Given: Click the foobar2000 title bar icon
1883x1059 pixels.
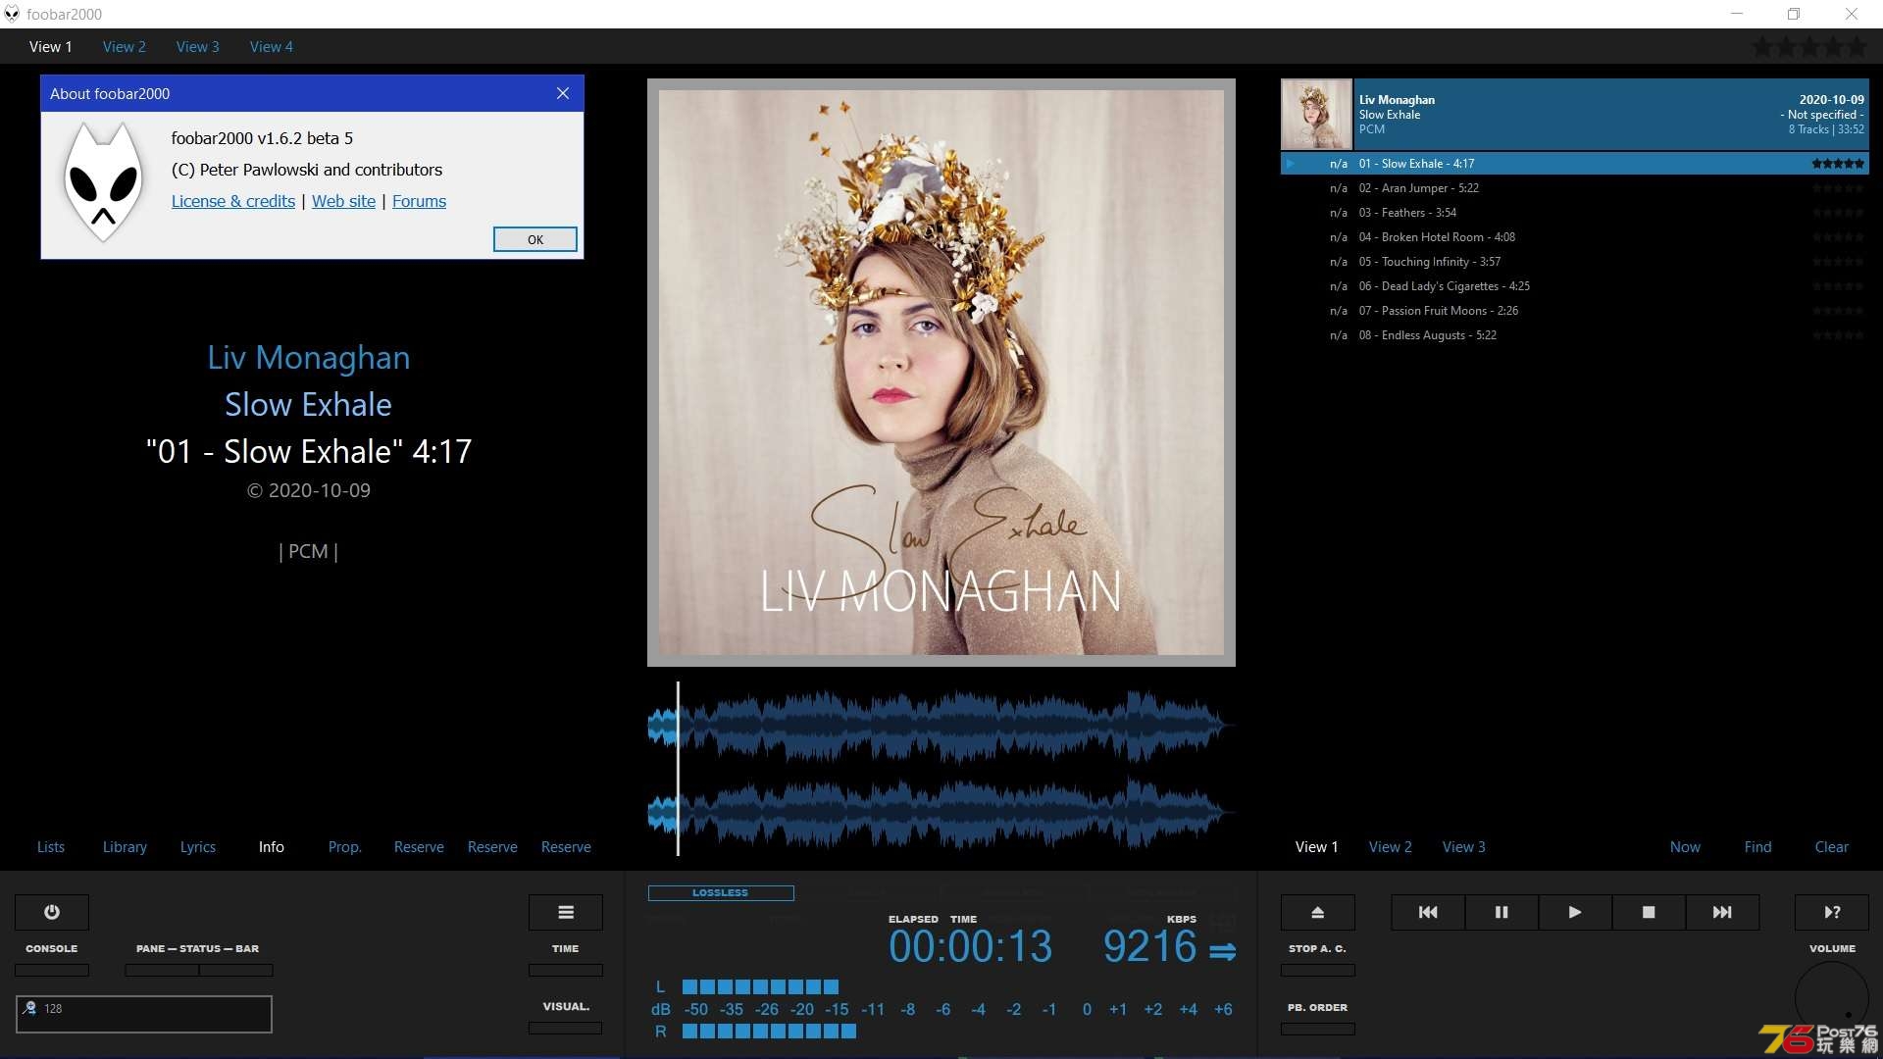Looking at the screenshot, I should [12, 14].
